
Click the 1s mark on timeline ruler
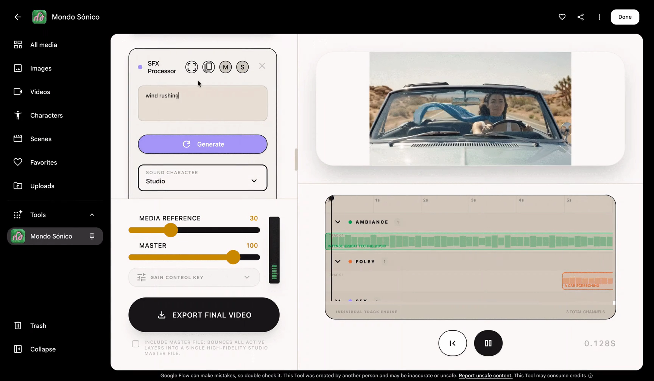(x=378, y=200)
